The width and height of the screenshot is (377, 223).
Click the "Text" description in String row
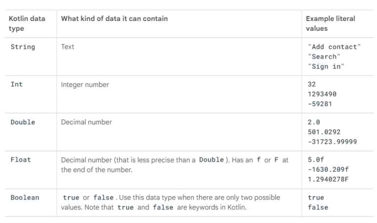(x=68, y=47)
